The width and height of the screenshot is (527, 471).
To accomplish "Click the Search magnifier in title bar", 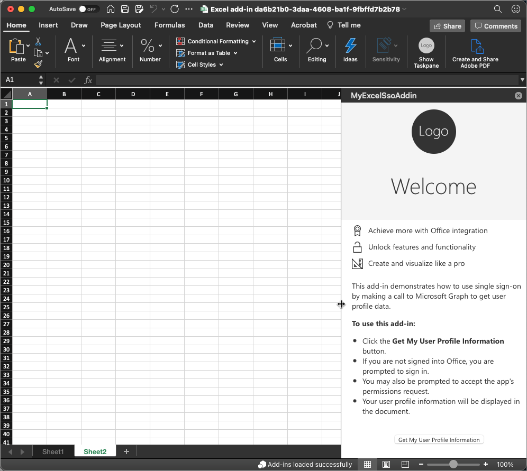I will tap(498, 9).
